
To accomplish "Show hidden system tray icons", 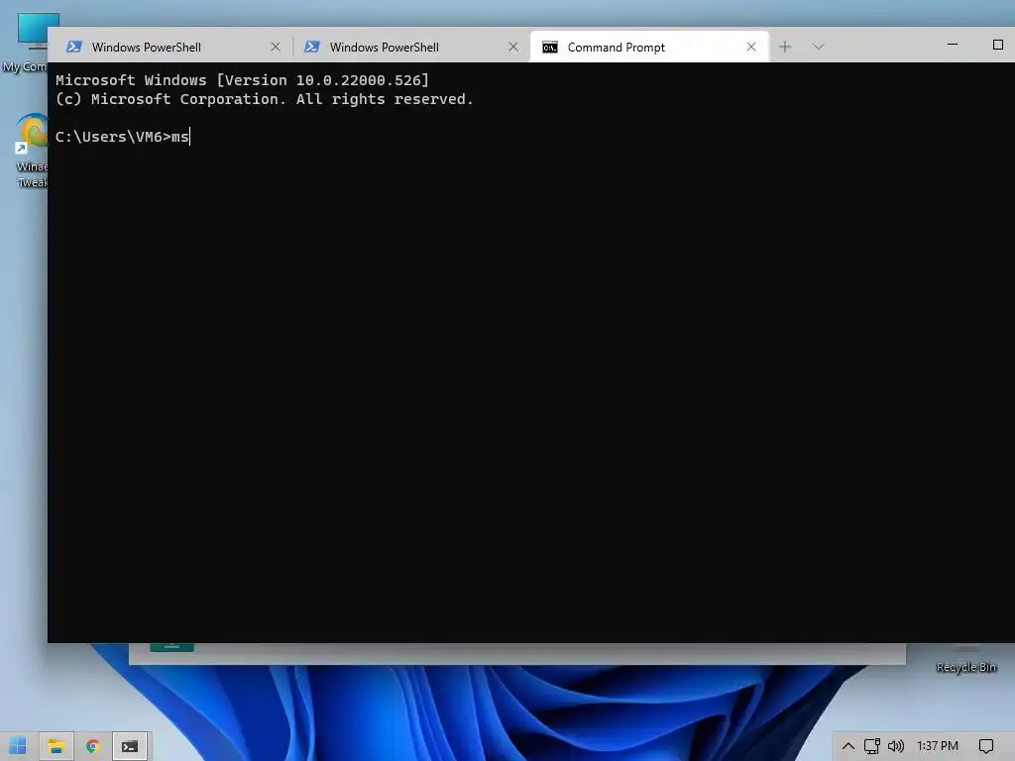I will point(848,746).
